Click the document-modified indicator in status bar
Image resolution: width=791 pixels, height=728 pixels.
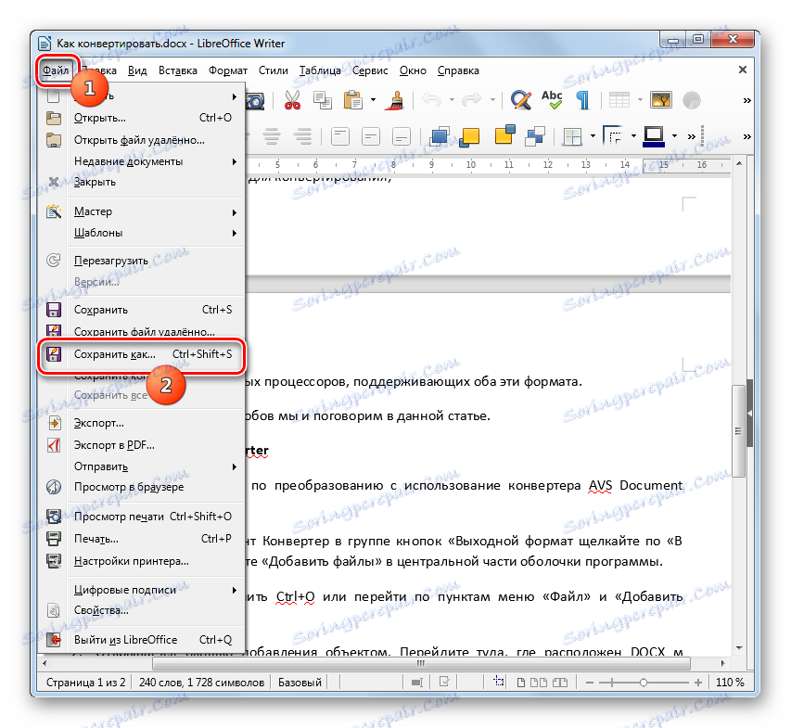point(444,682)
